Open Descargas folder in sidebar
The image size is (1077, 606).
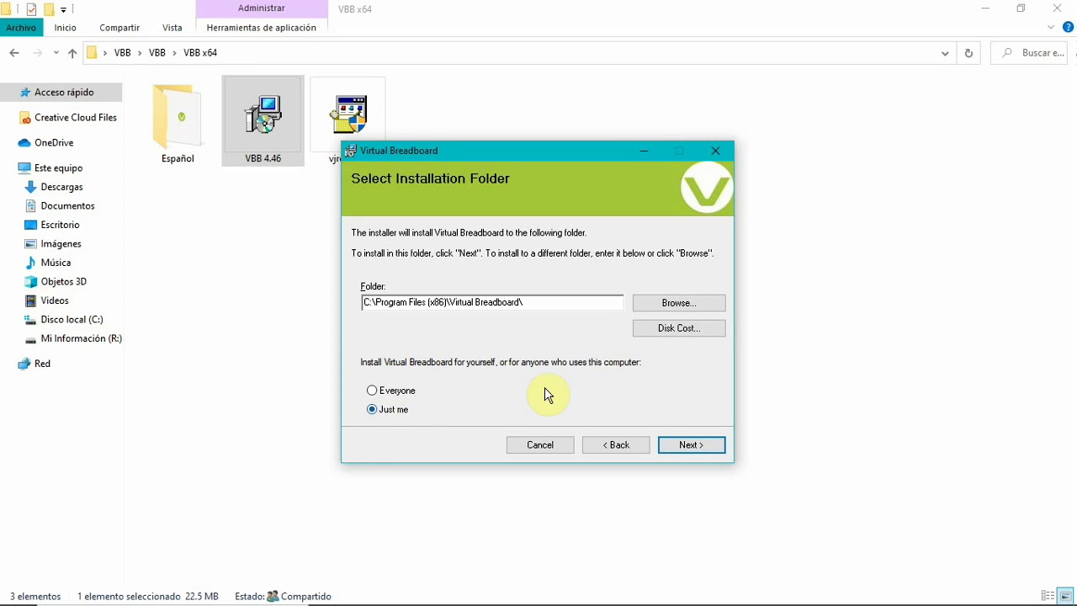point(61,187)
